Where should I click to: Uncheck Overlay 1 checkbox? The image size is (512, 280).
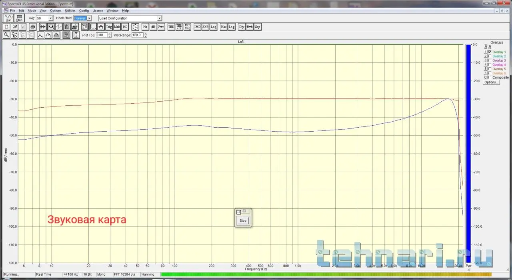(490, 52)
